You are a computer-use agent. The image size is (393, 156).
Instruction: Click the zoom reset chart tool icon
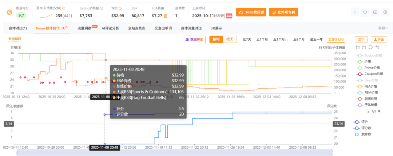(364, 47)
